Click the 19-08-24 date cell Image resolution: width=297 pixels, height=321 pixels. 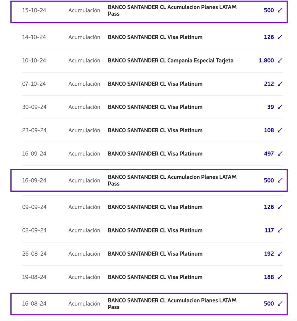pyautogui.click(x=34, y=277)
